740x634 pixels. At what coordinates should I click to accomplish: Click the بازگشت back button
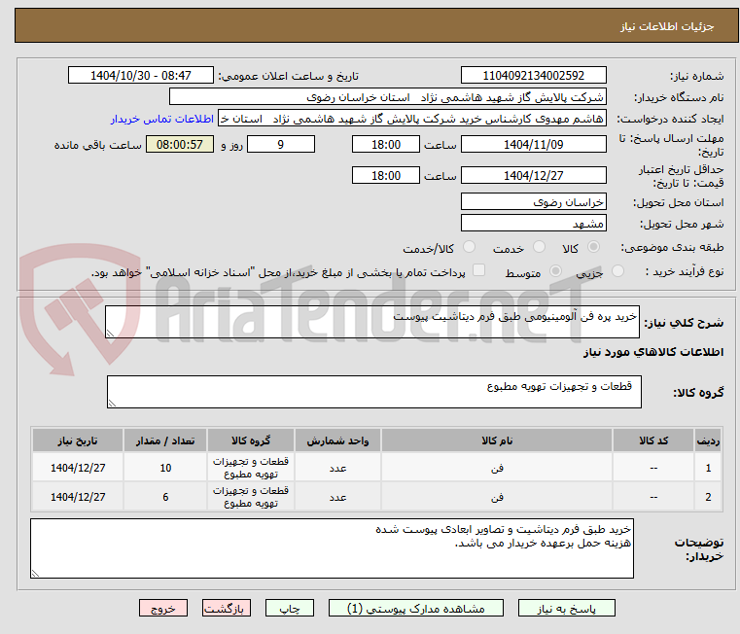(x=226, y=608)
